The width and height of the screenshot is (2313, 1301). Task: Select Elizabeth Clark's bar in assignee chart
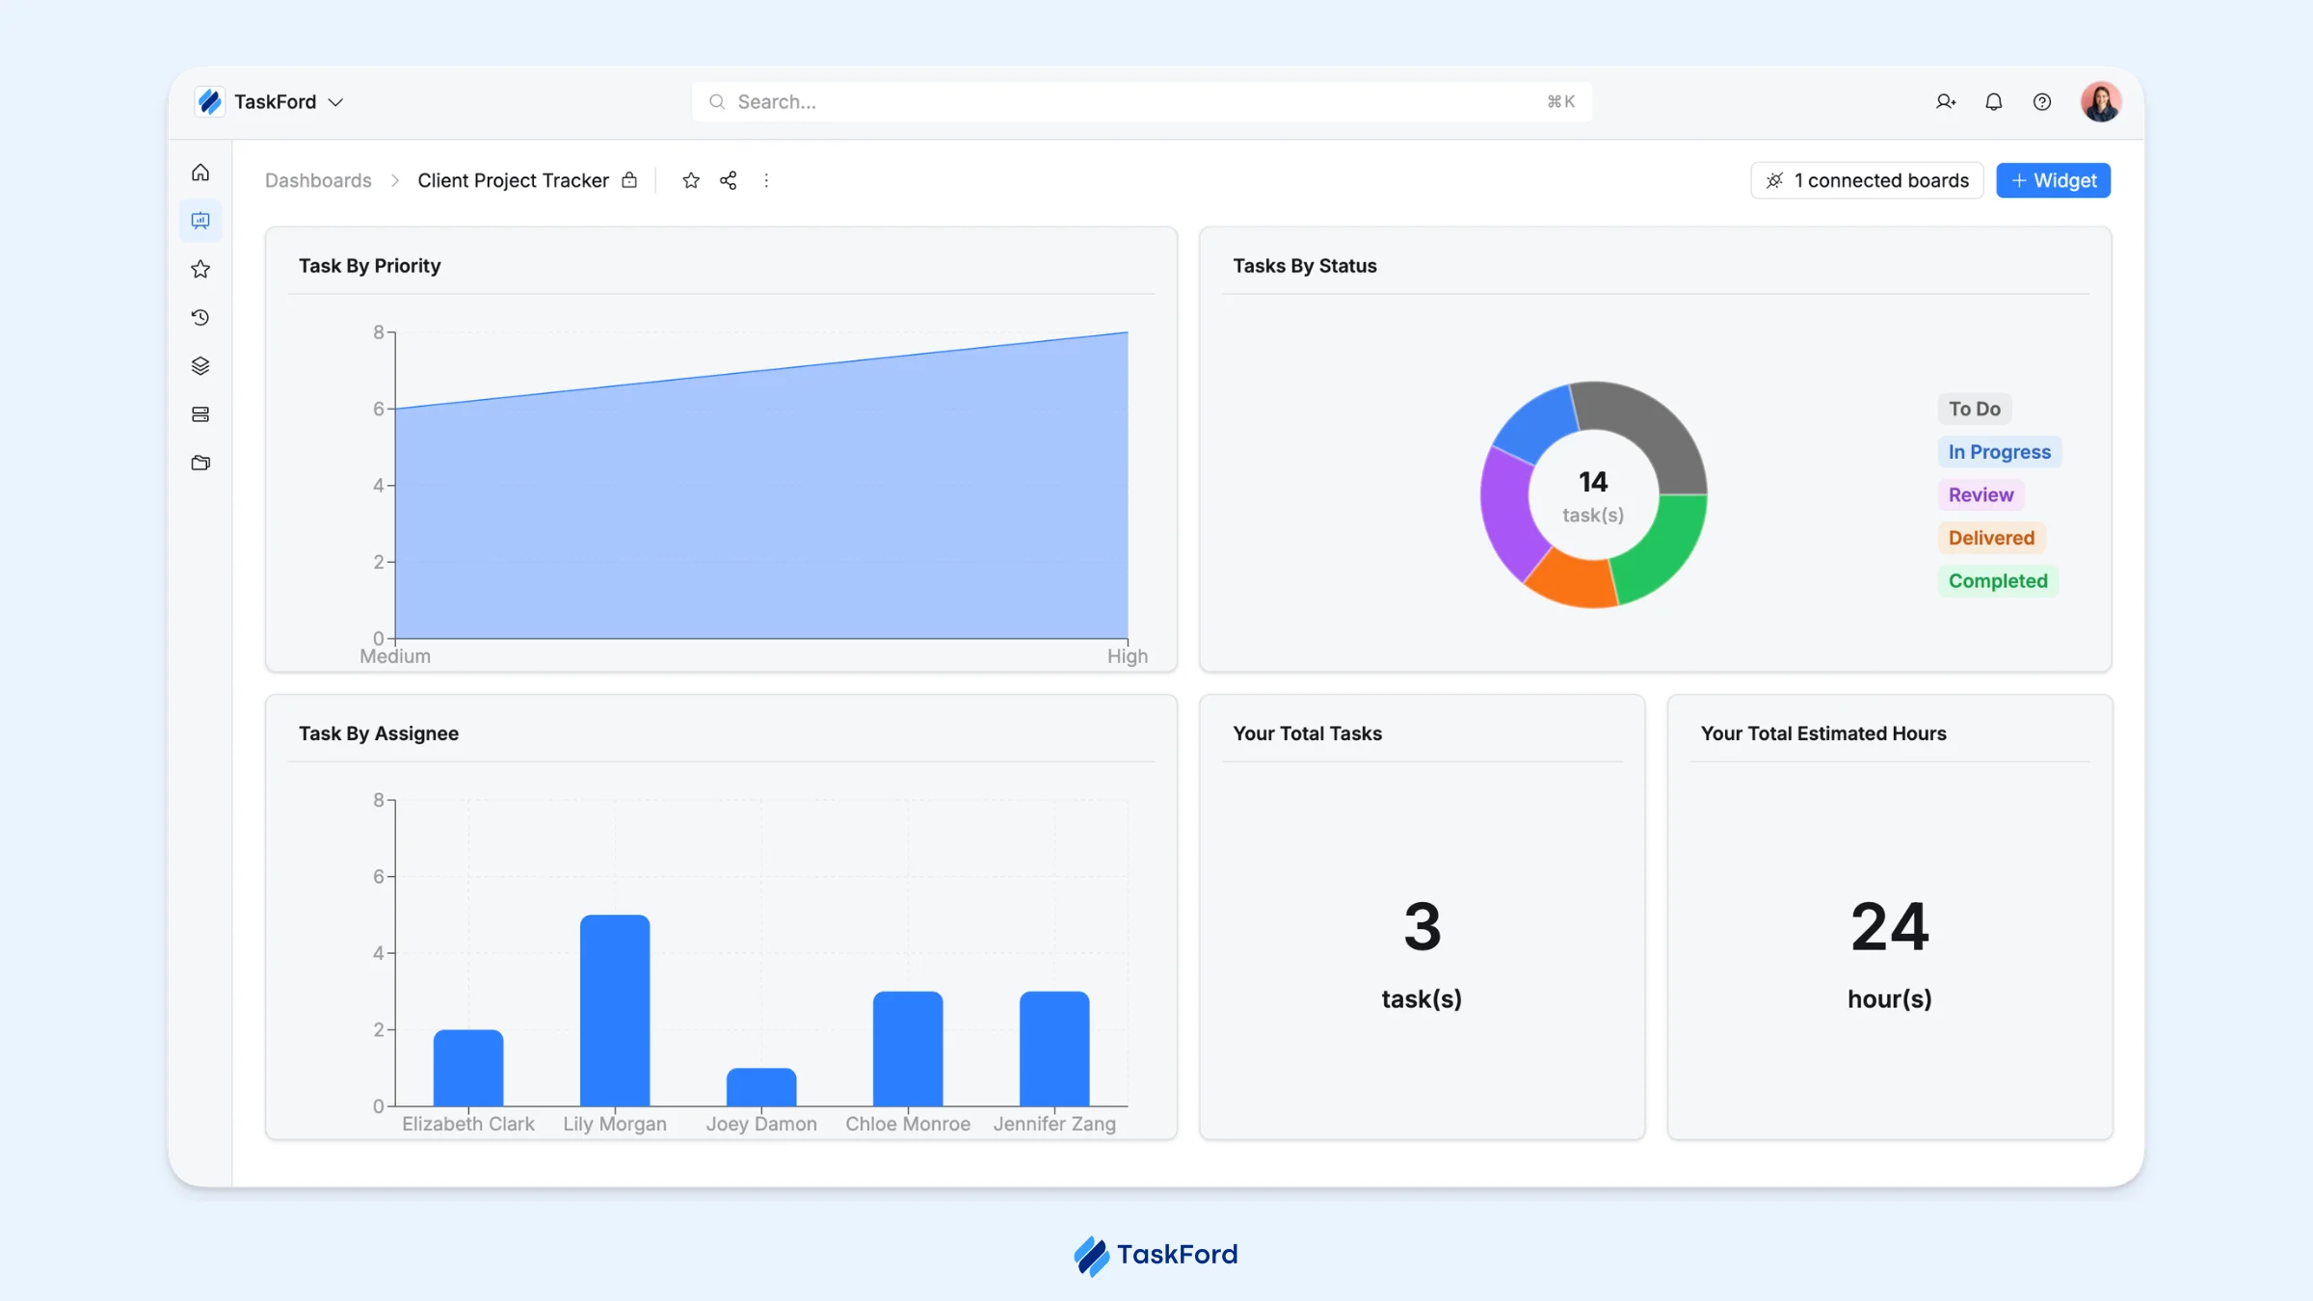pos(468,1068)
